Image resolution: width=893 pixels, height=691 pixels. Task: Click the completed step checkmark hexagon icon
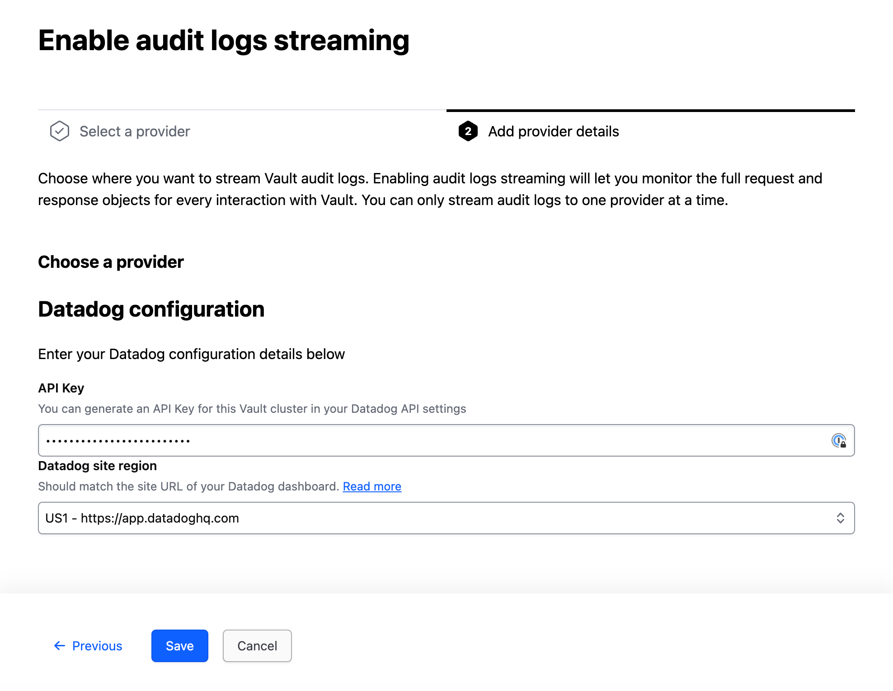tap(59, 131)
